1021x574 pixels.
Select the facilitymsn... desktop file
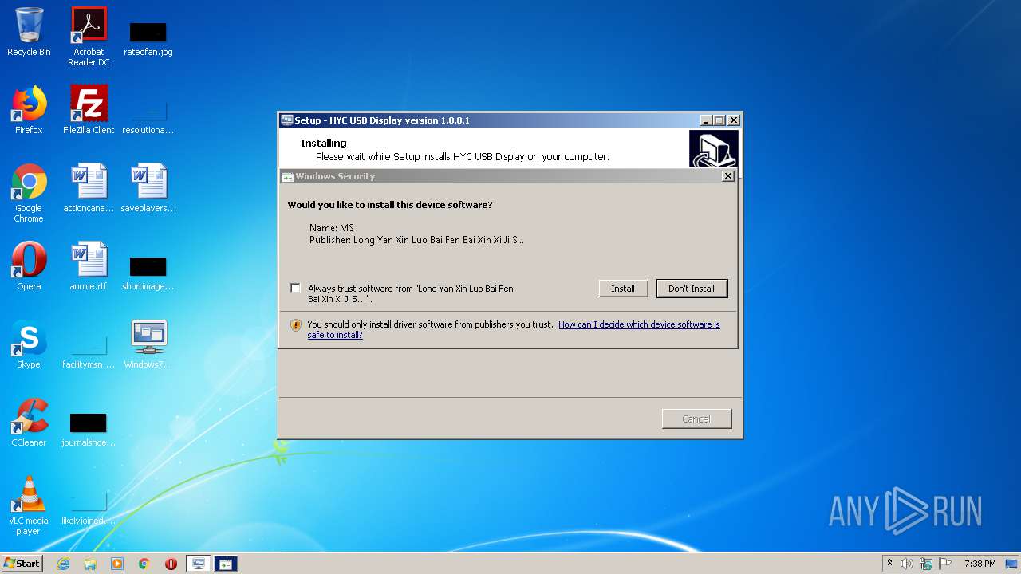coord(89,351)
